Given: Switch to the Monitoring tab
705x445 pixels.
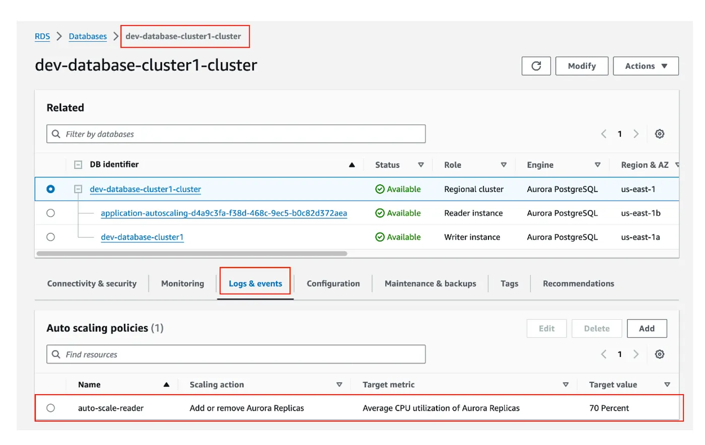Looking at the screenshot, I should [x=182, y=284].
